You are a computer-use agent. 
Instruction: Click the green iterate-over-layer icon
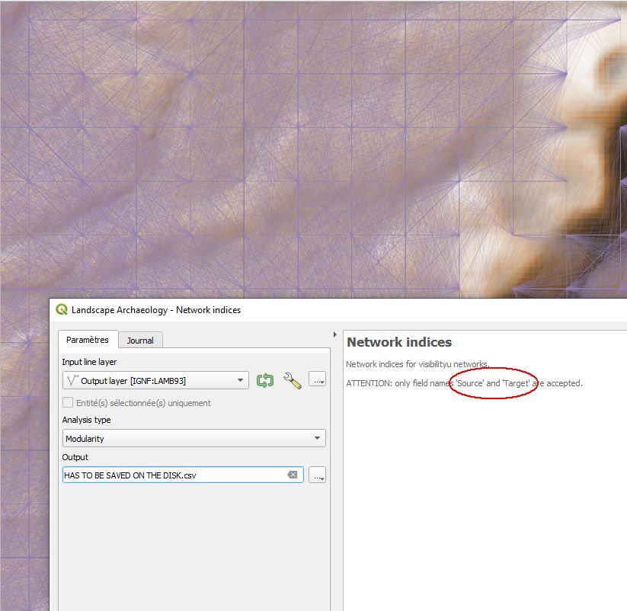(264, 380)
